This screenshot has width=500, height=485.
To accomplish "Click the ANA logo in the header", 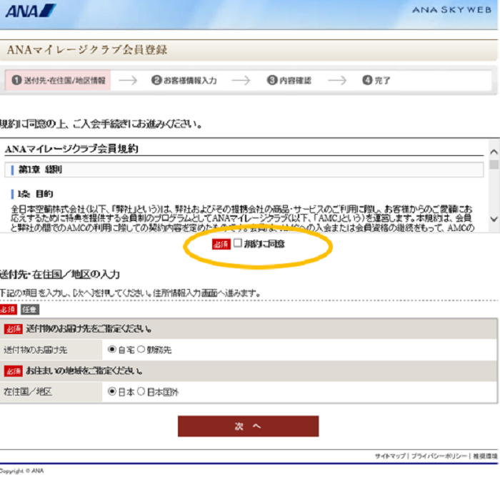I will [x=31, y=11].
